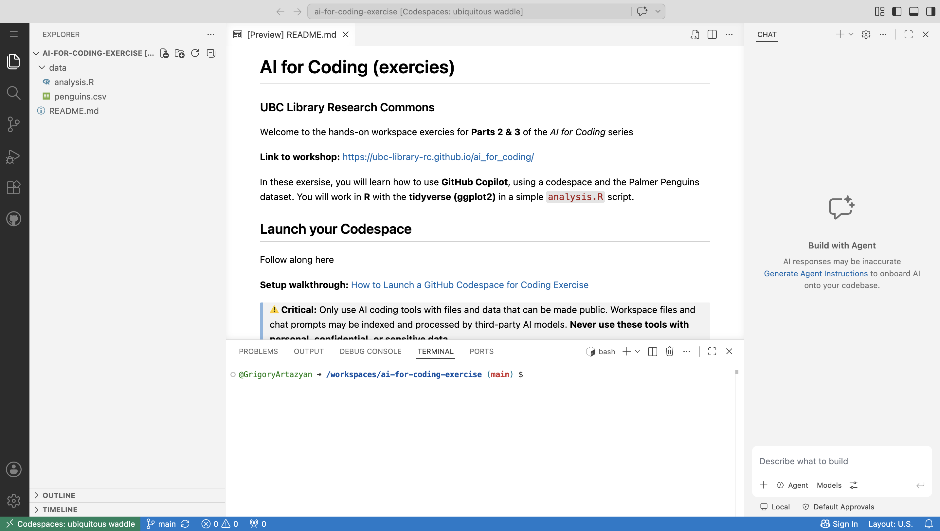Open new chat dropdown arrow
The image size is (940, 531).
851,34
